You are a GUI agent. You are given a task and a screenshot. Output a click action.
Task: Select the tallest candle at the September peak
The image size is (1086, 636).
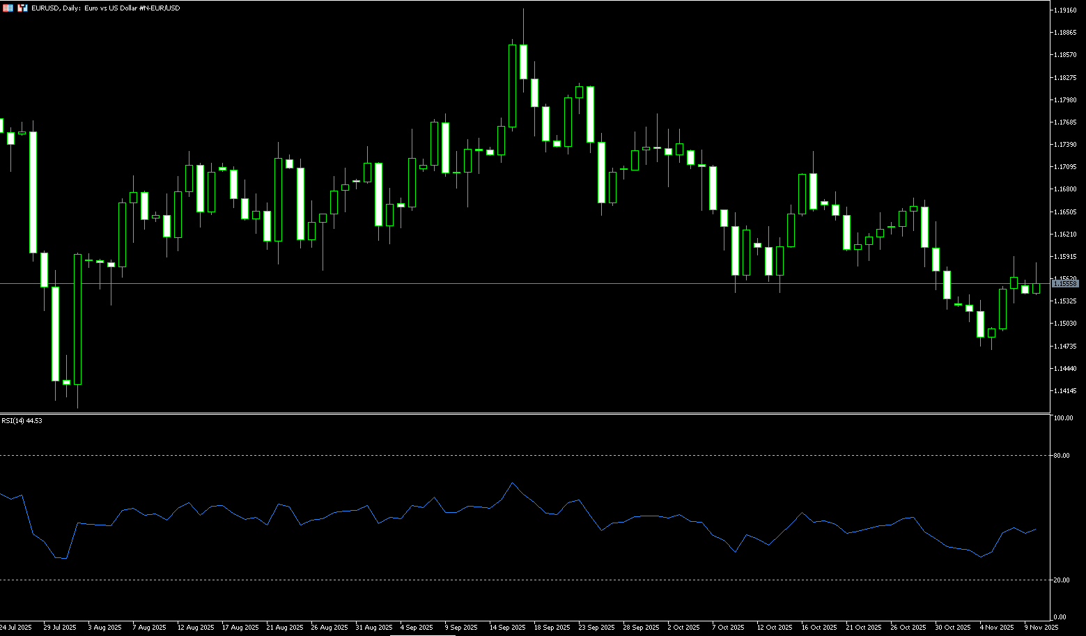[513, 86]
